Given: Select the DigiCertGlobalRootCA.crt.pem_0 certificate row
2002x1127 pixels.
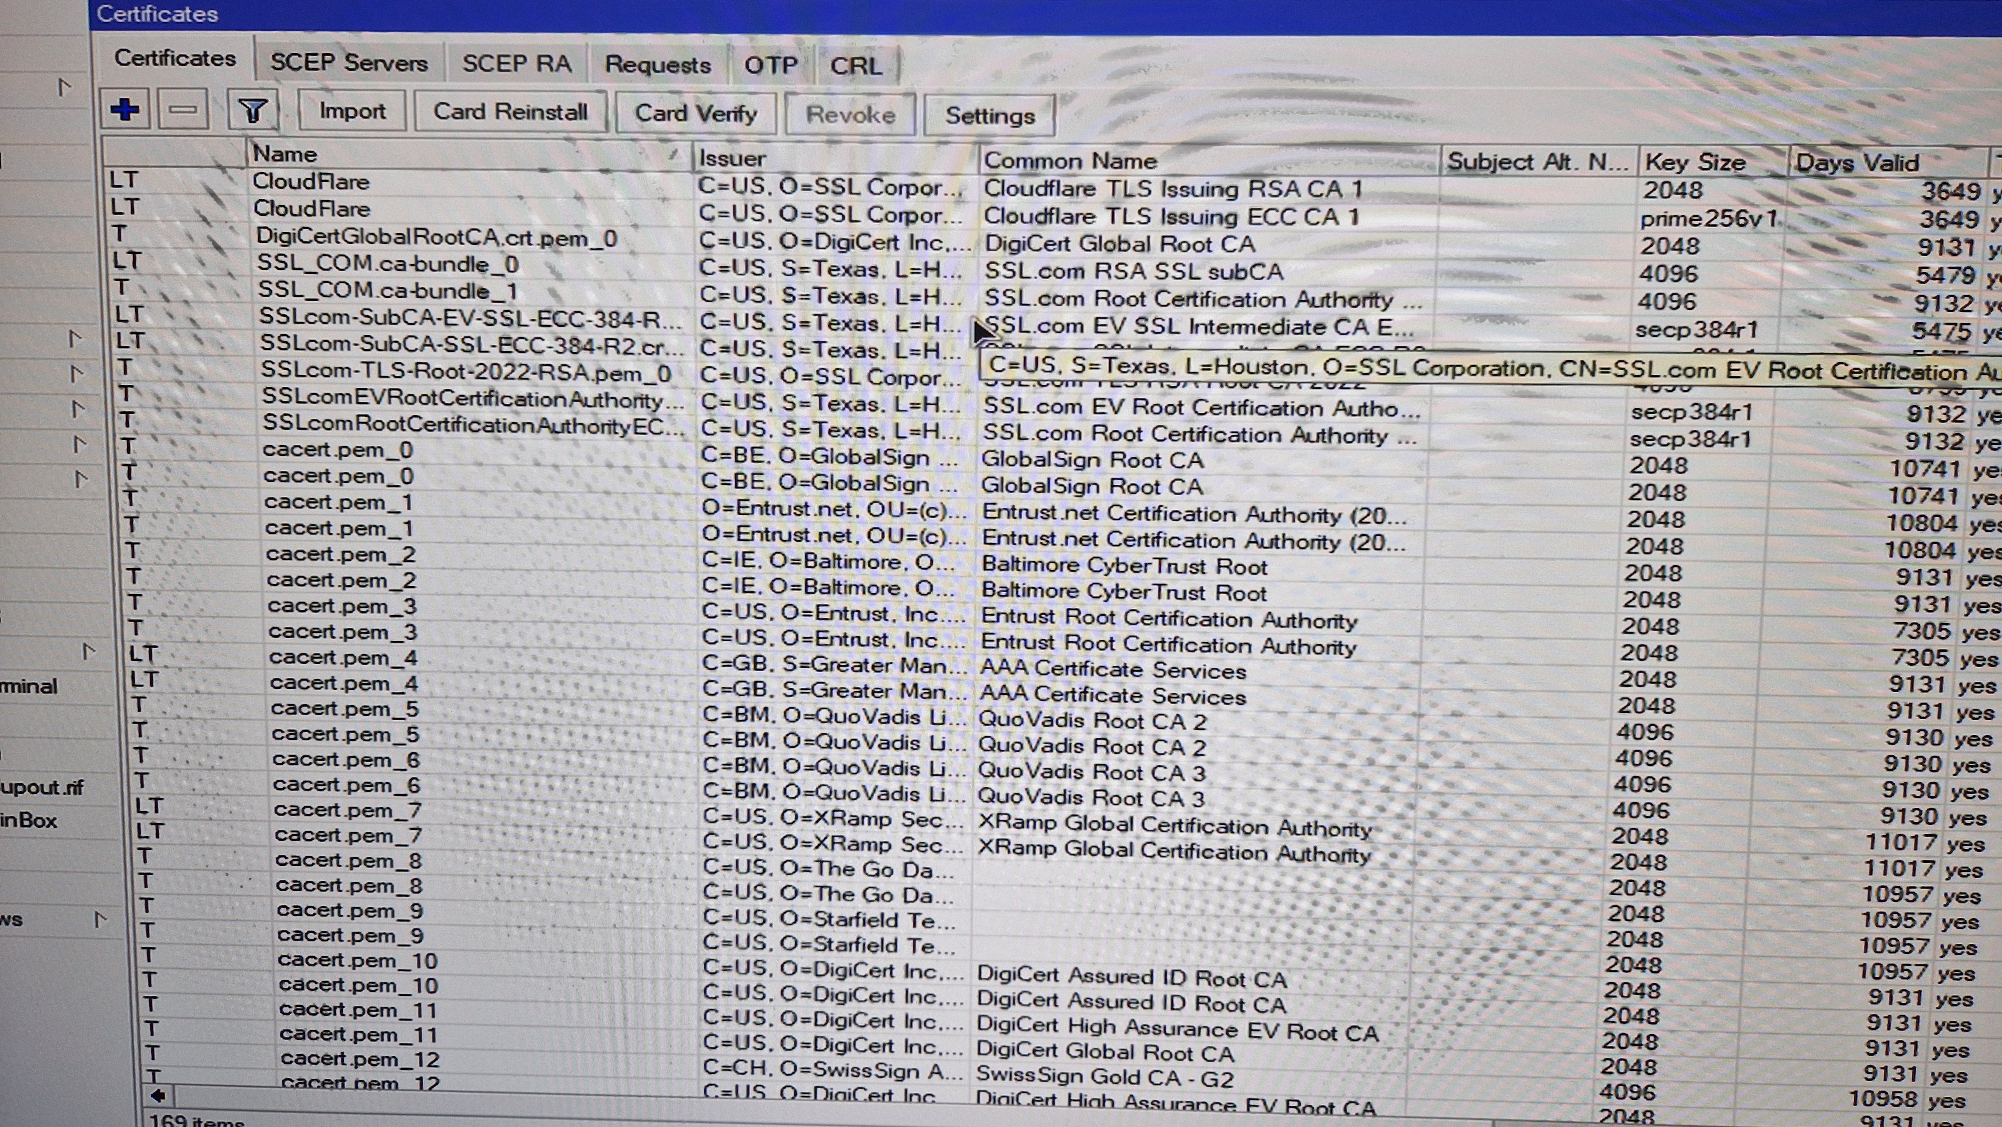Looking at the screenshot, I should click(436, 237).
